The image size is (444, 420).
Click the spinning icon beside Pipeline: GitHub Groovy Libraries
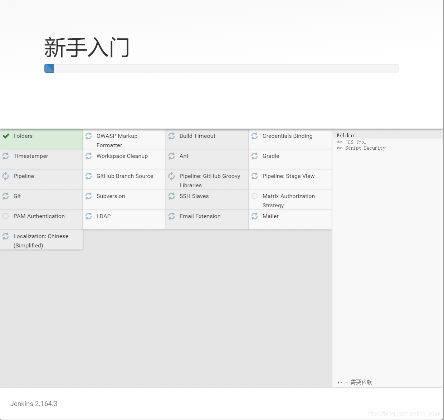coord(171,176)
